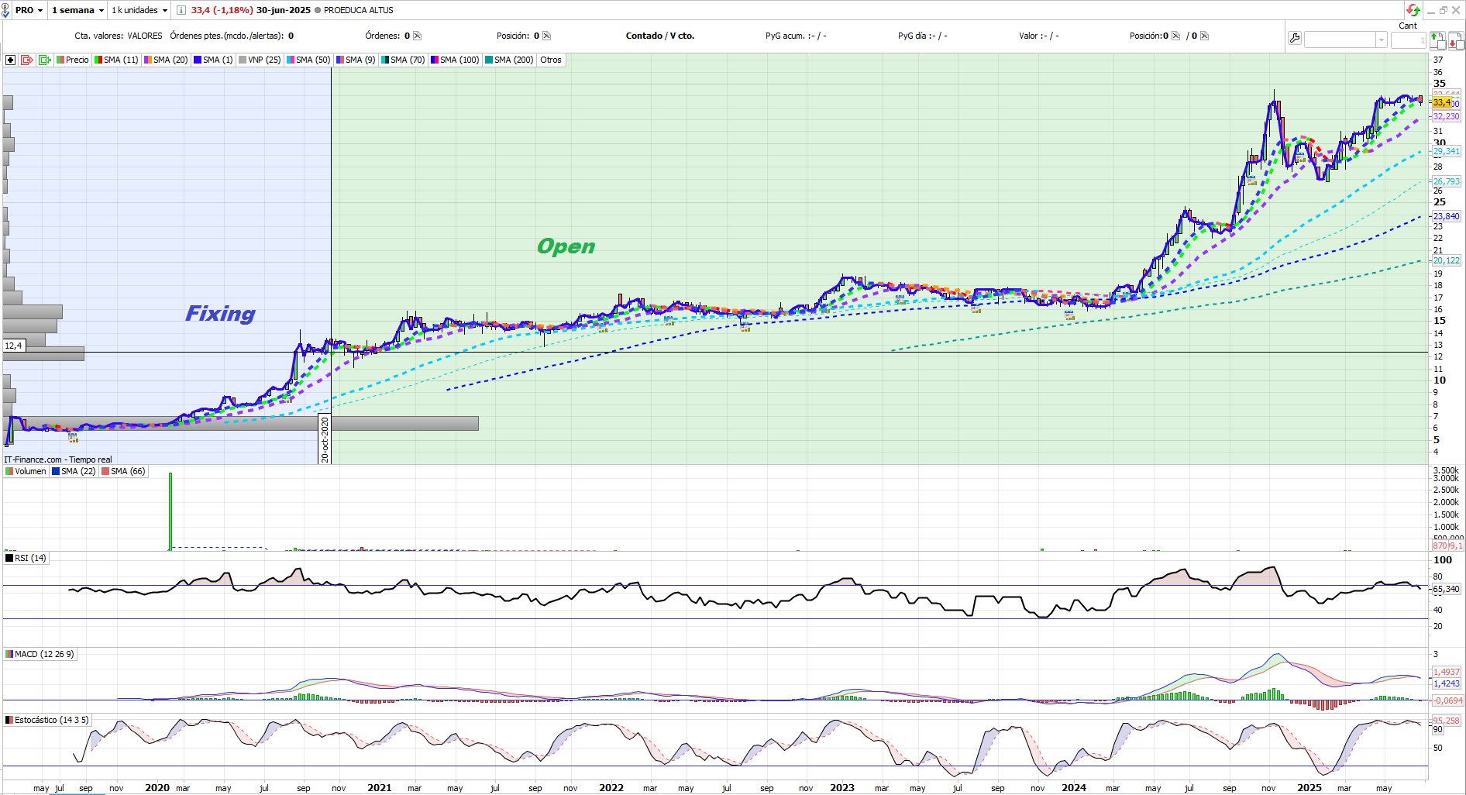Click the Cta. valores: VALORES account label
The width and height of the screenshot is (1466, 795).
pyautogui.click(x=119, y=36)
